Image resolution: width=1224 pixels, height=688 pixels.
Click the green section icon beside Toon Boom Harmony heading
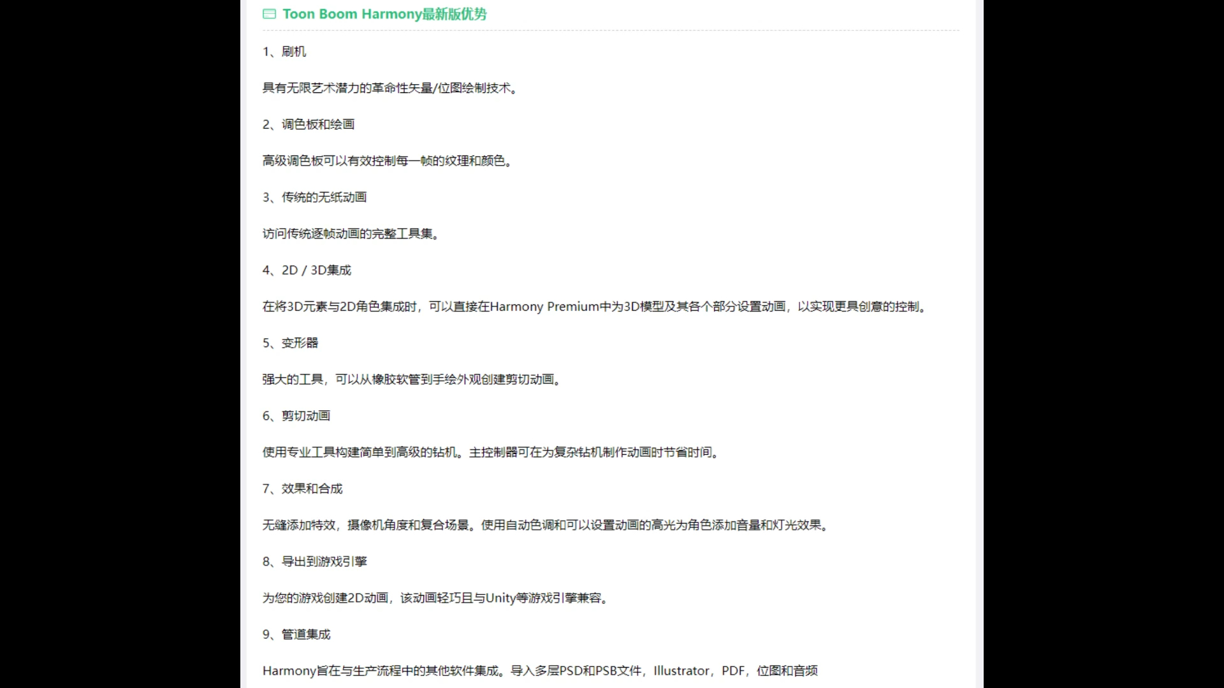pos(269,14)
